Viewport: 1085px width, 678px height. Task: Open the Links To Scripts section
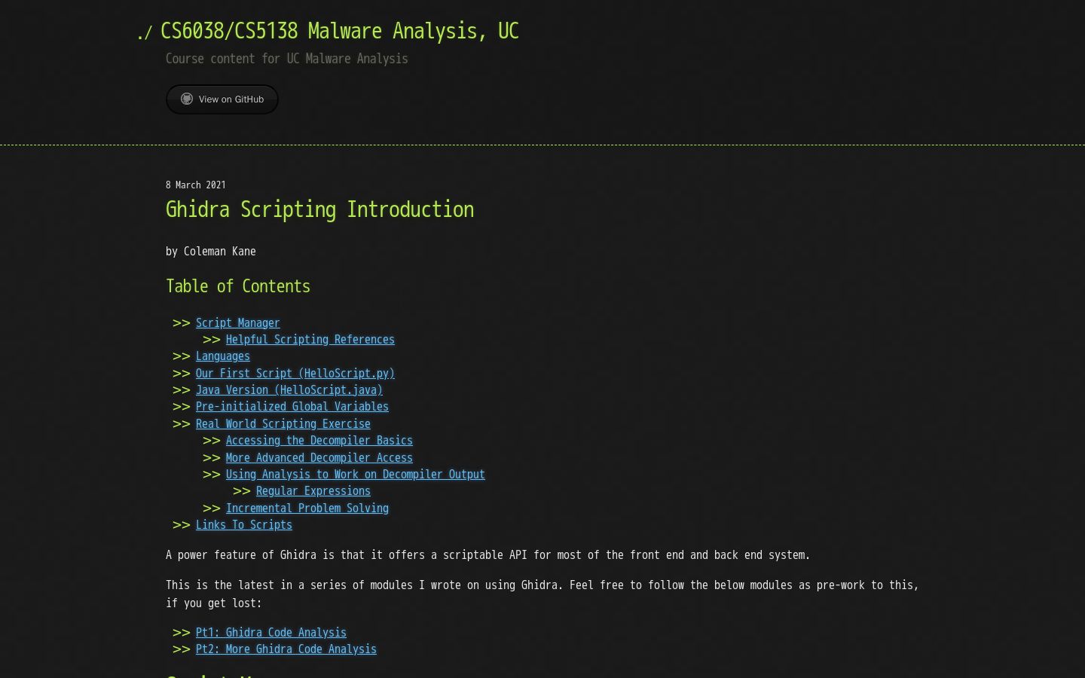point(244,525)
